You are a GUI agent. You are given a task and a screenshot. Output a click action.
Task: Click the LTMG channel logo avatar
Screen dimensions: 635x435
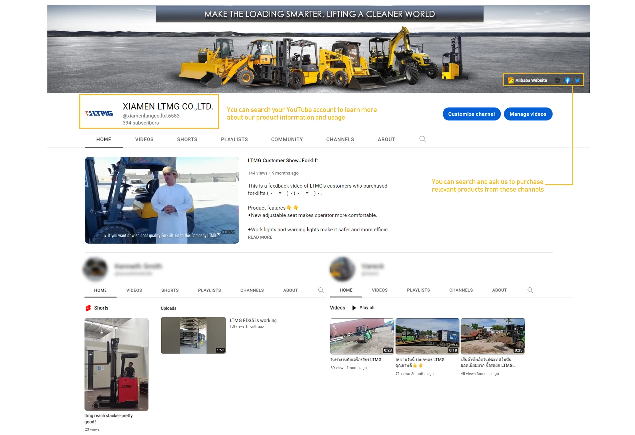99,113
